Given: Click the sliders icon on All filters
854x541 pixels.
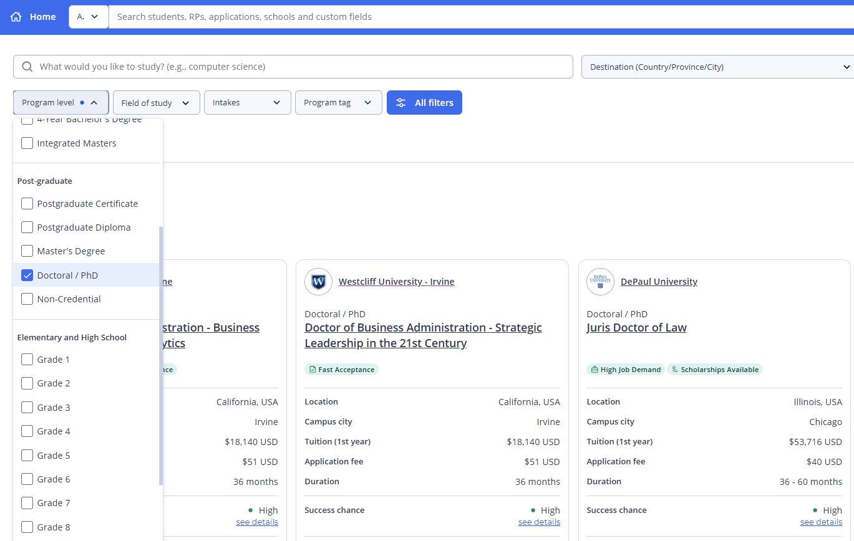Looking at the screenshot, I should (x=401, y=103).
